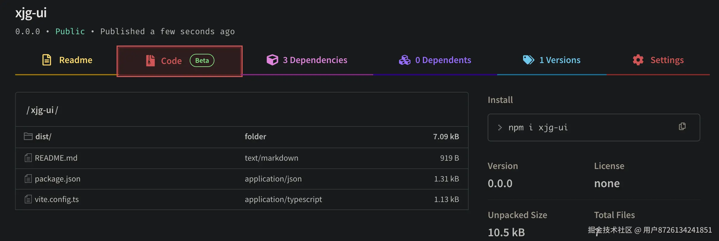Select the npm i xjg-ui command text
This screenshot has width=719, height=241.
pos(538,128)
